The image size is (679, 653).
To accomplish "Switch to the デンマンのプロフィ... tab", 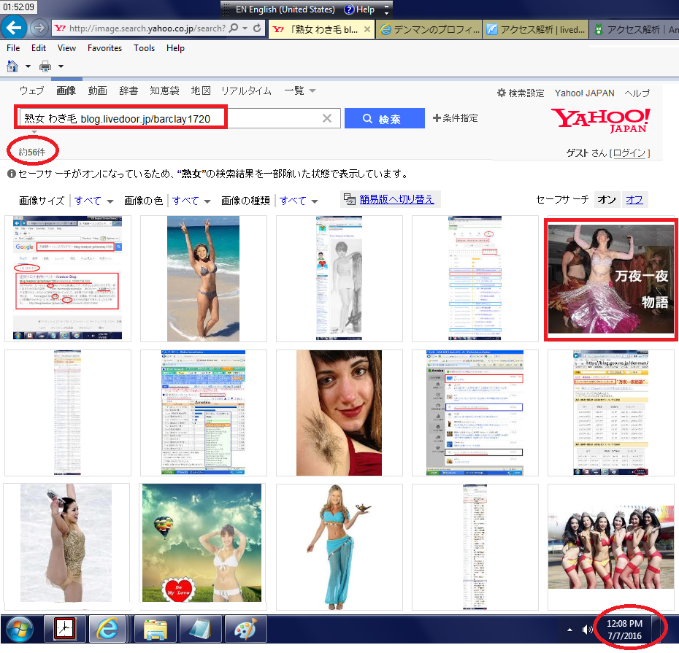I will tap(429, 29).
